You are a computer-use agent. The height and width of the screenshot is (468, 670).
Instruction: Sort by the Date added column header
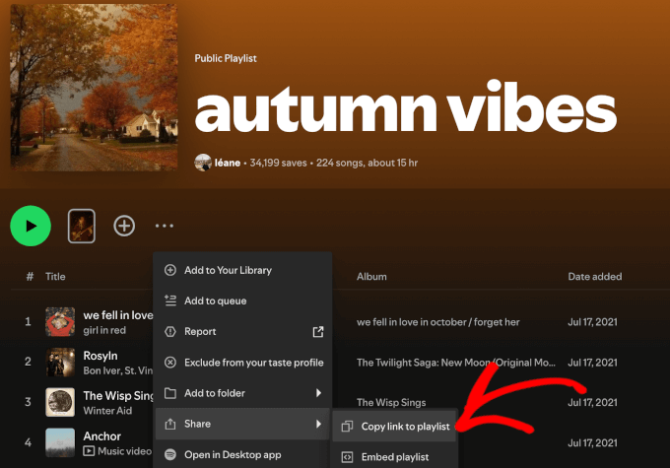point(594,277)
